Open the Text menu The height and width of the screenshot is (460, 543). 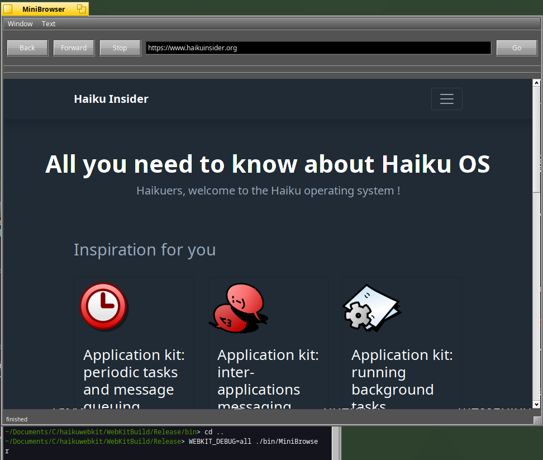(x=49, y=24)
